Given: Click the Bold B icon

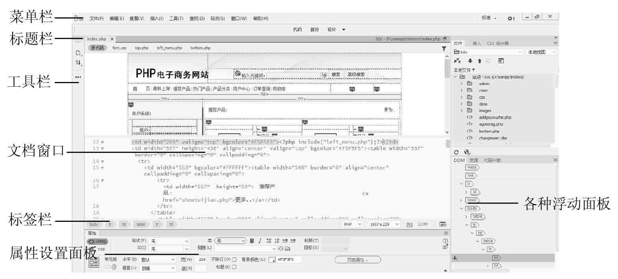Looking at the screenshot, I should point(252,241).
